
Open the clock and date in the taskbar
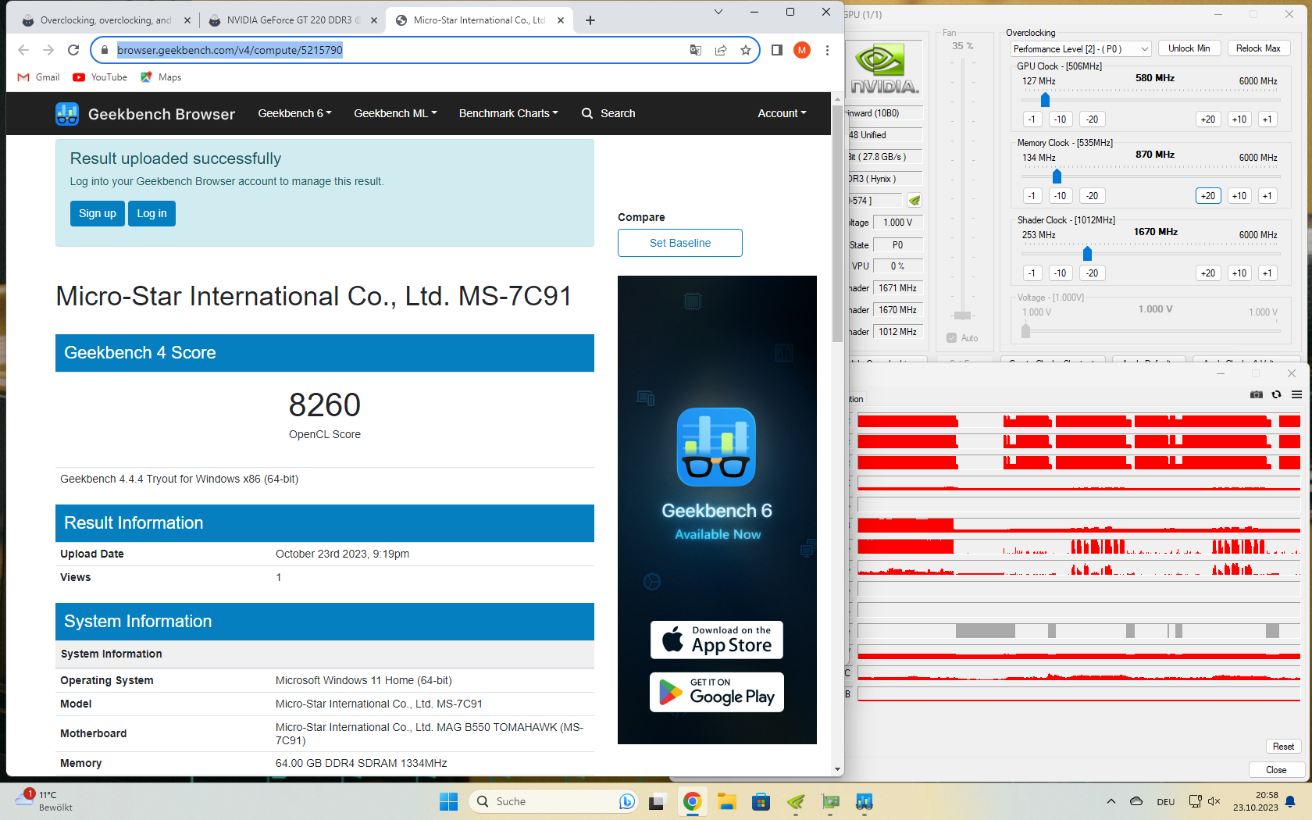(x=1256, y=801)
